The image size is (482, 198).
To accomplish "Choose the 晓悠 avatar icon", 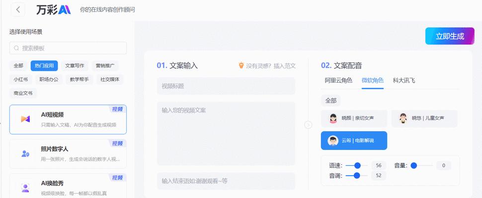I will 403,118.
